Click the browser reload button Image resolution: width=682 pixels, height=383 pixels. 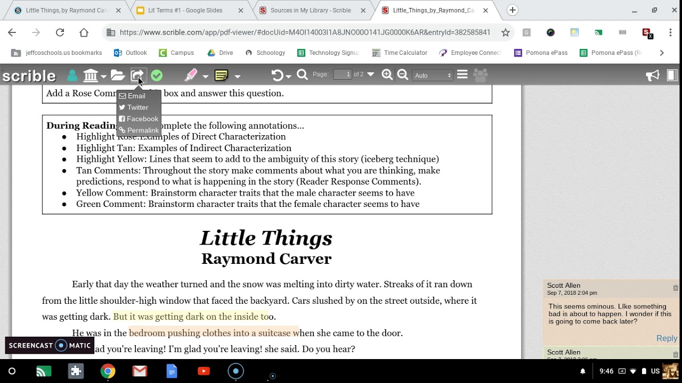click(x=60, y=32)
